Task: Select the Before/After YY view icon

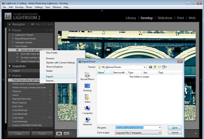Action: [x=67, y=134]
